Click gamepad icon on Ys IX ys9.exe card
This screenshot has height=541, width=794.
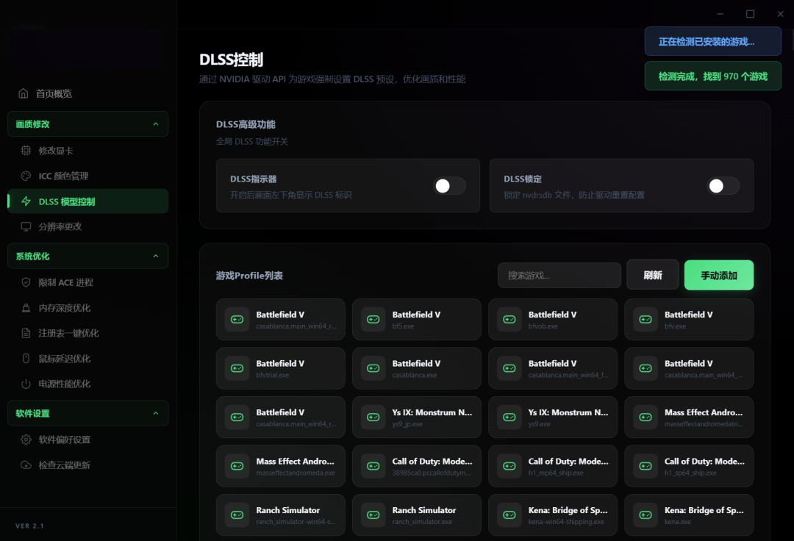(509, 417)
